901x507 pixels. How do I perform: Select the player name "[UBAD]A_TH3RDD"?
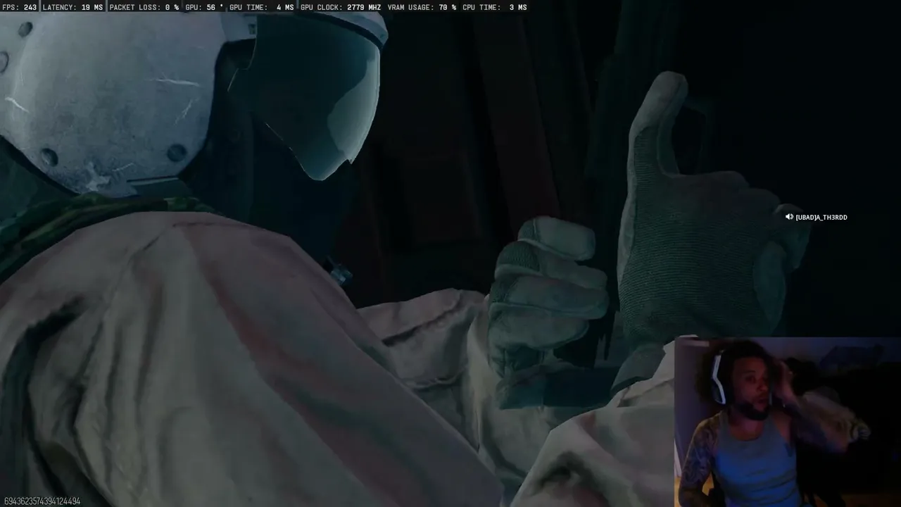point(821,218)
